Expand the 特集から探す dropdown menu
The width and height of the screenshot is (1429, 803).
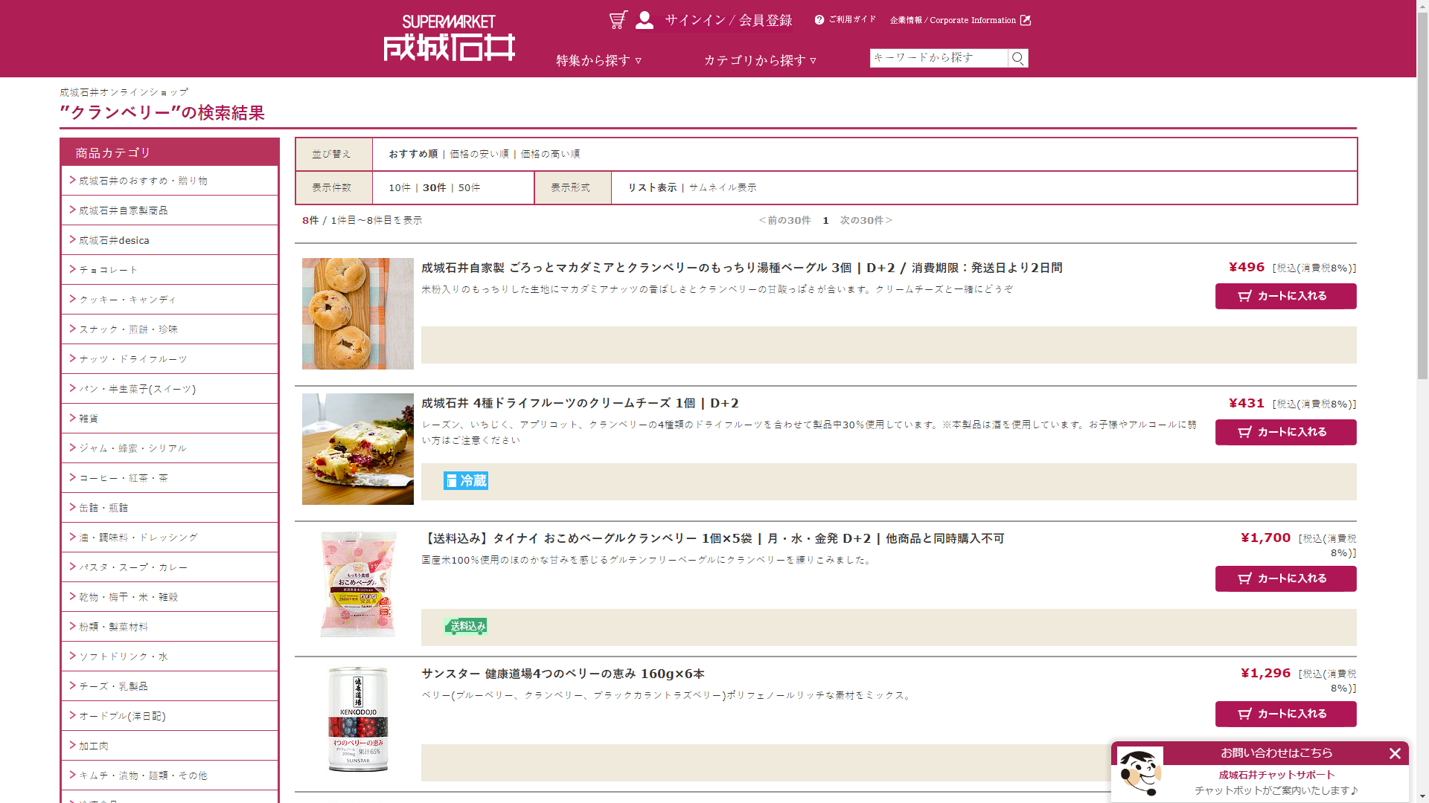[x=599, y=60]
